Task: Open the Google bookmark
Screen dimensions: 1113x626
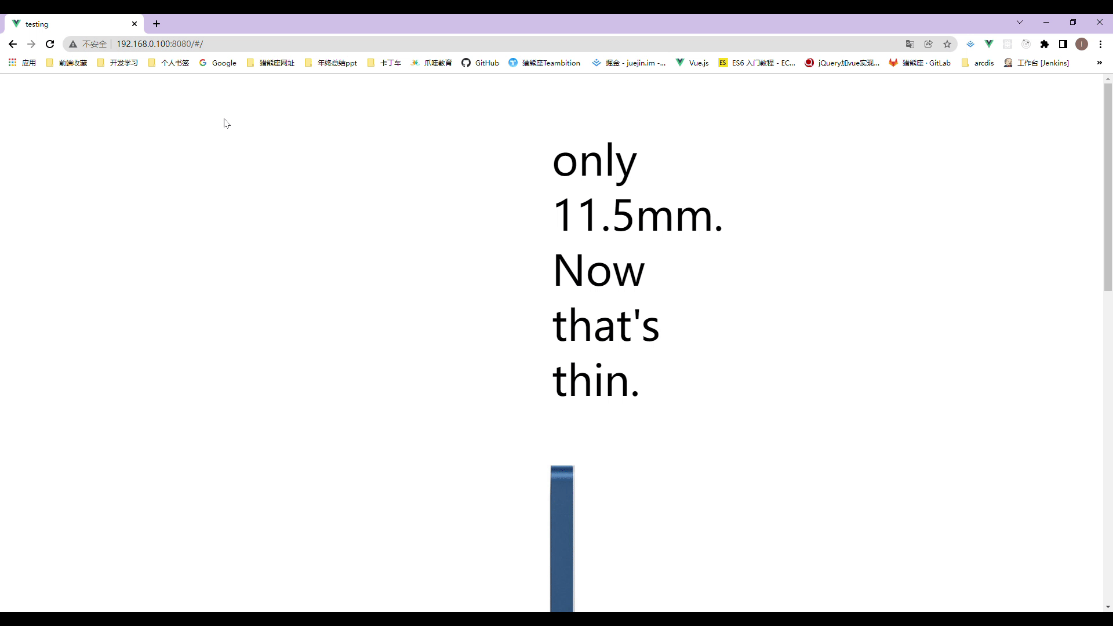Action: [x=217, y=63]
